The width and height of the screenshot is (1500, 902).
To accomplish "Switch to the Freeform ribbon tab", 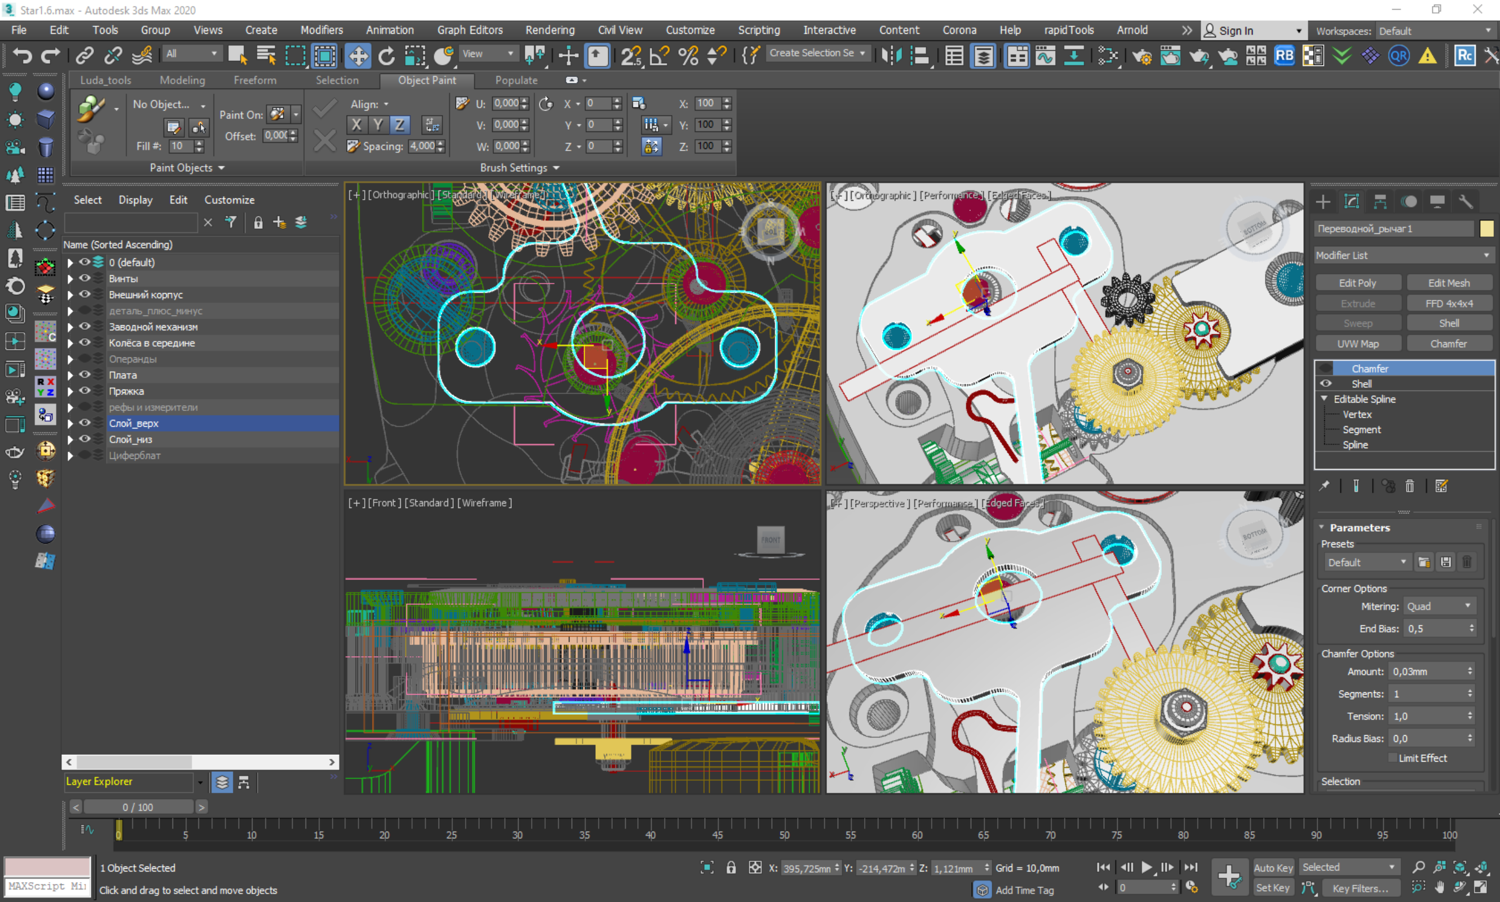I will coord(255,79).
